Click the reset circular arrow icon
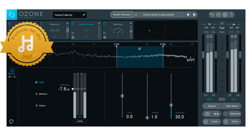 11,121
